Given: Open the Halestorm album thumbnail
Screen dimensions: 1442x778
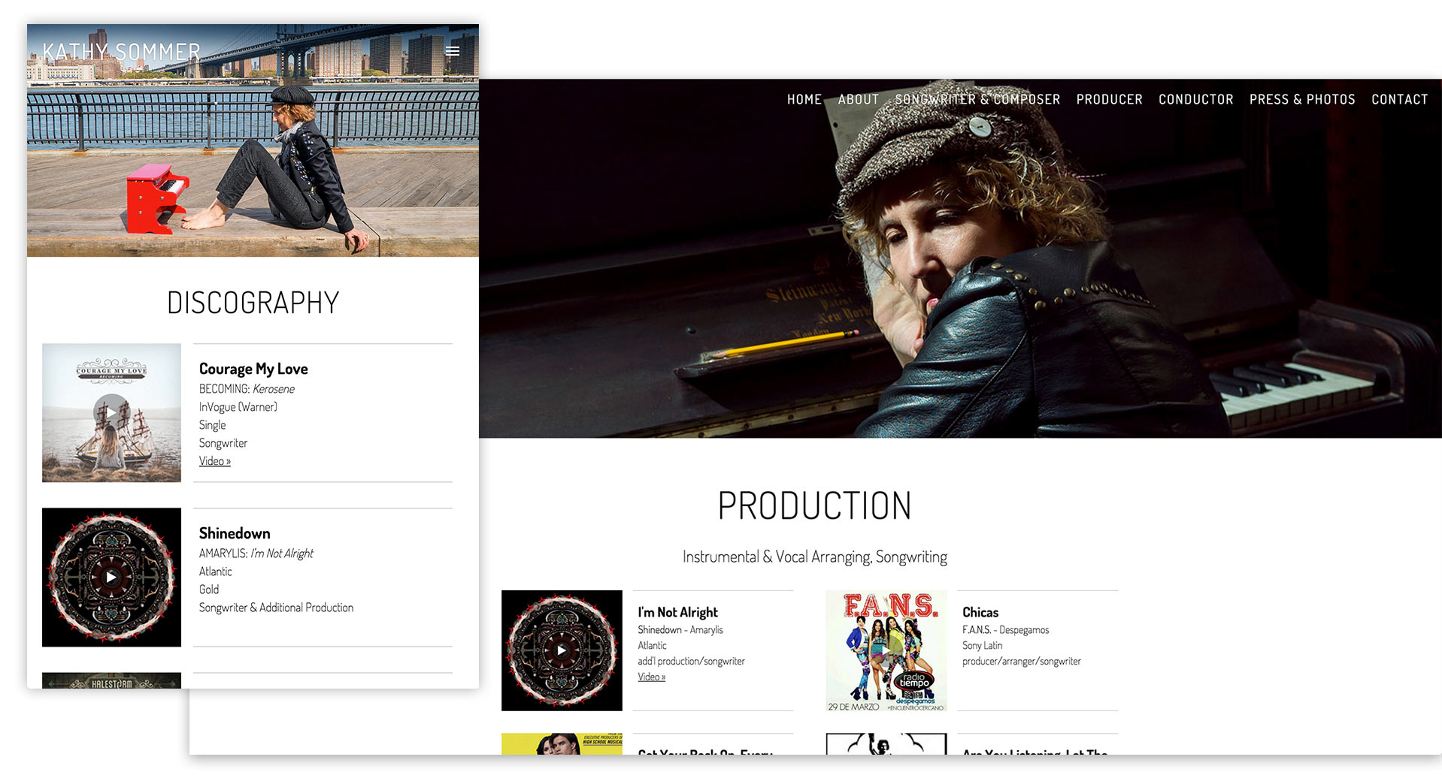Looking at the screenshot, I should point(111,680).
